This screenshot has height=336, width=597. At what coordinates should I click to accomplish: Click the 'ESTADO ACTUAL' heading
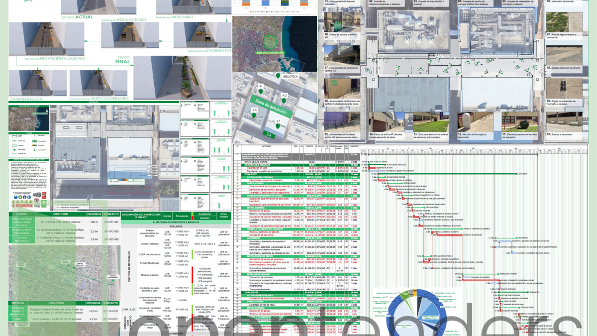tap(76, 17)
